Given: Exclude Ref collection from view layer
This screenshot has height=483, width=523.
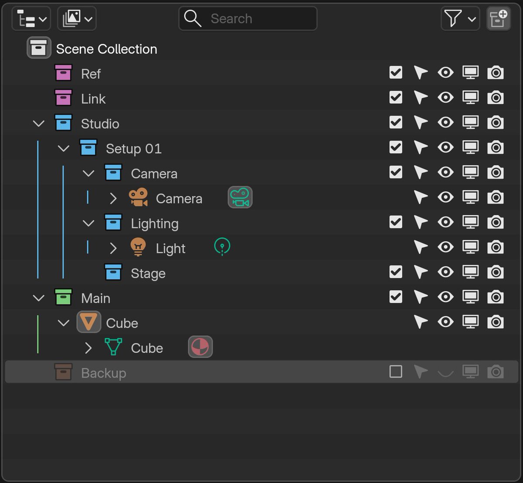Looking at the screenshot, I should click(x=396, y=72).
